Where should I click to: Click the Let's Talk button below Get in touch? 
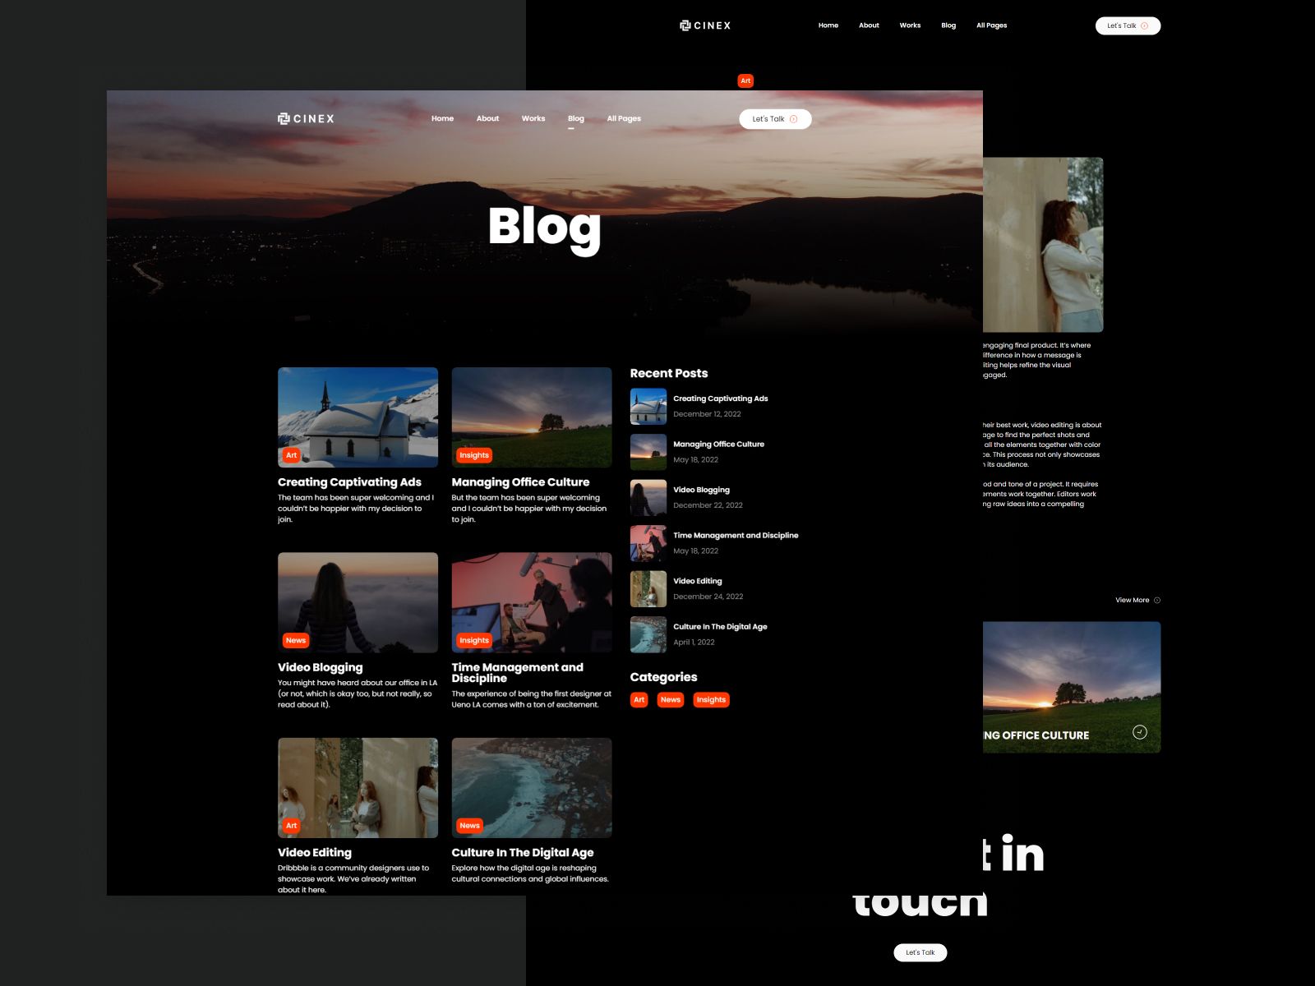pos(920,952)
